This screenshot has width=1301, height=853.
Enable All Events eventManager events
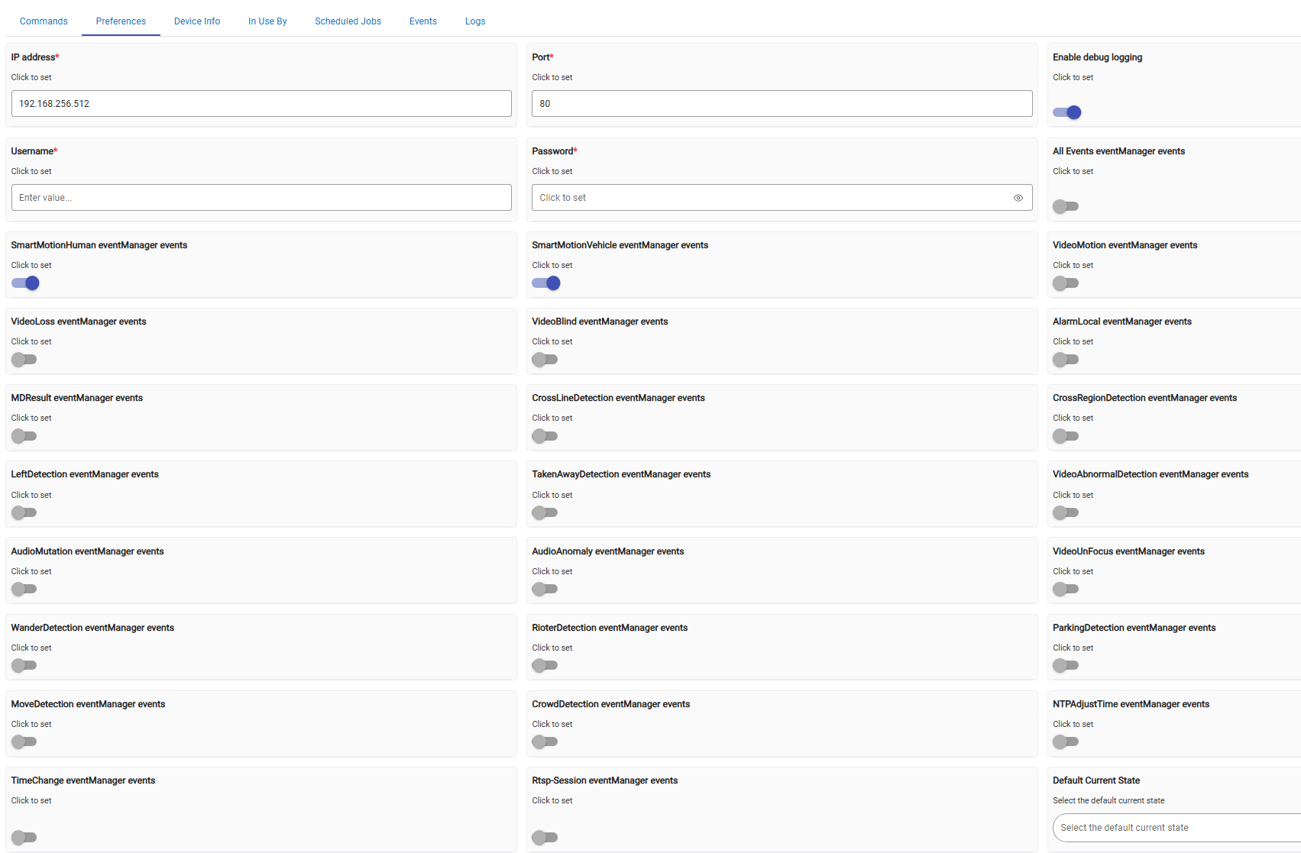1065,206
